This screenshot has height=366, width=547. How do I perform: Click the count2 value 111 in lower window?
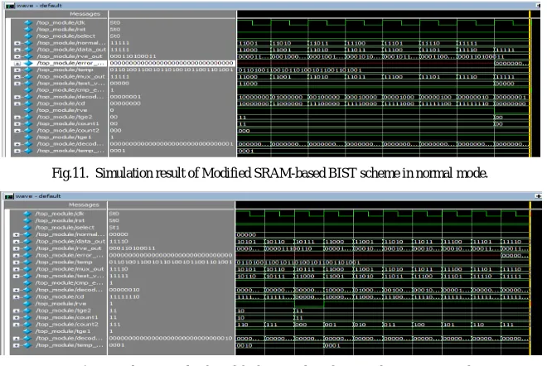pyautogui.click(x=113, y=324)
